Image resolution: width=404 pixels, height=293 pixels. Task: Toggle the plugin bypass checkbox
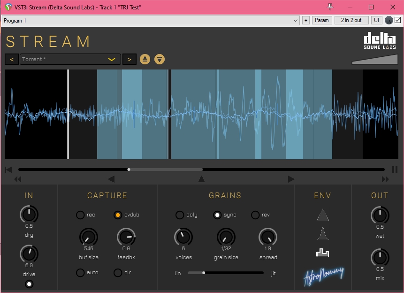[x=397, y=20]
